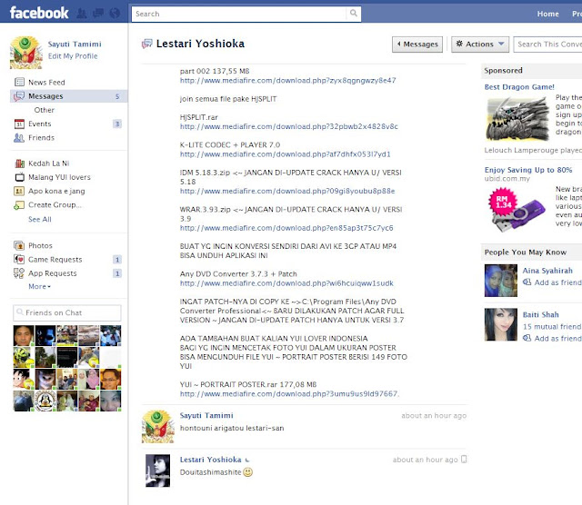582x505 pixels.
Task: Click Create Group icon
Action: 19,204
